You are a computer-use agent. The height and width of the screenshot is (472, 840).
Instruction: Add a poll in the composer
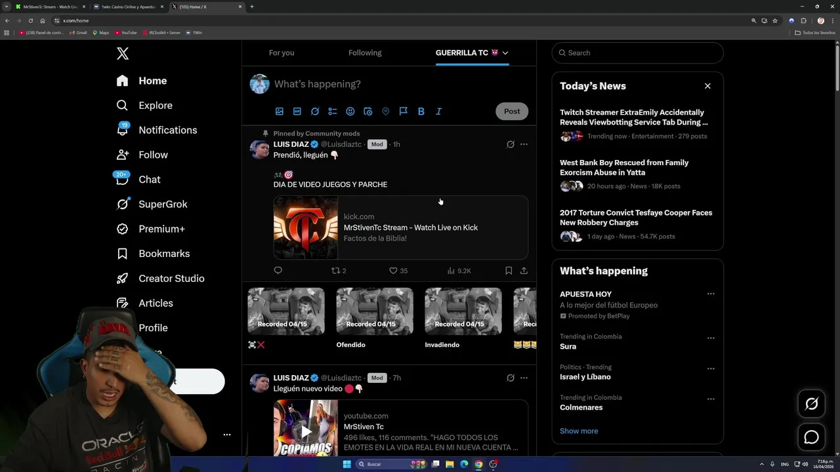click(333, 111)
